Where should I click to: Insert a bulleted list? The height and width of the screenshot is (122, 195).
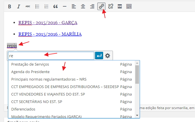tap(37, 6)
